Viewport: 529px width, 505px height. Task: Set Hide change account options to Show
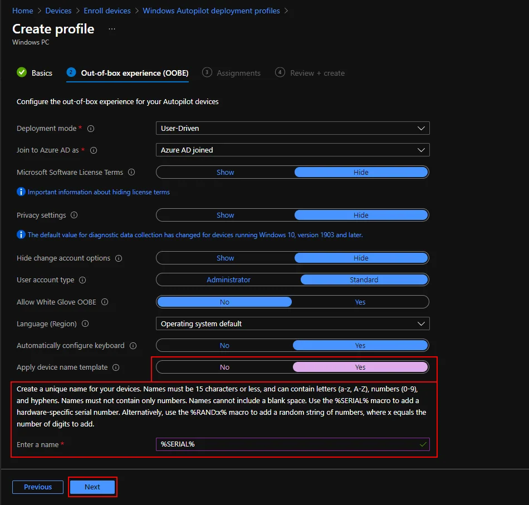click(x=225, y=258)
